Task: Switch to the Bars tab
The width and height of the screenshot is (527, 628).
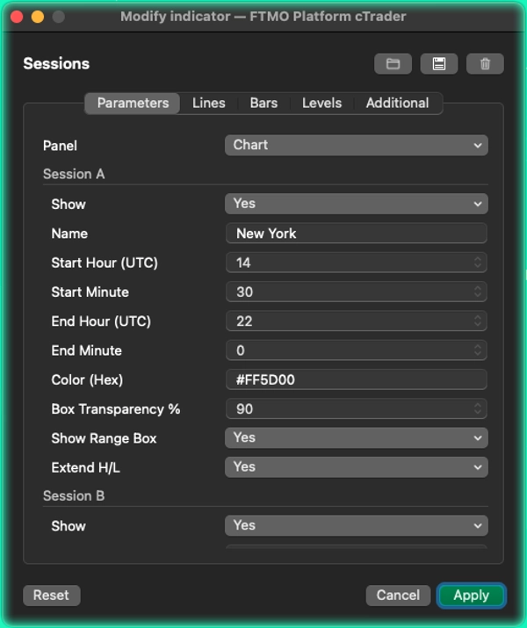Action: pos(263,103)
